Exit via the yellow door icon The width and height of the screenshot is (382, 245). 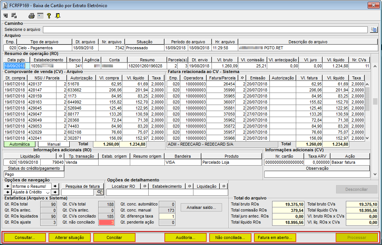click(x=58, y=16)
